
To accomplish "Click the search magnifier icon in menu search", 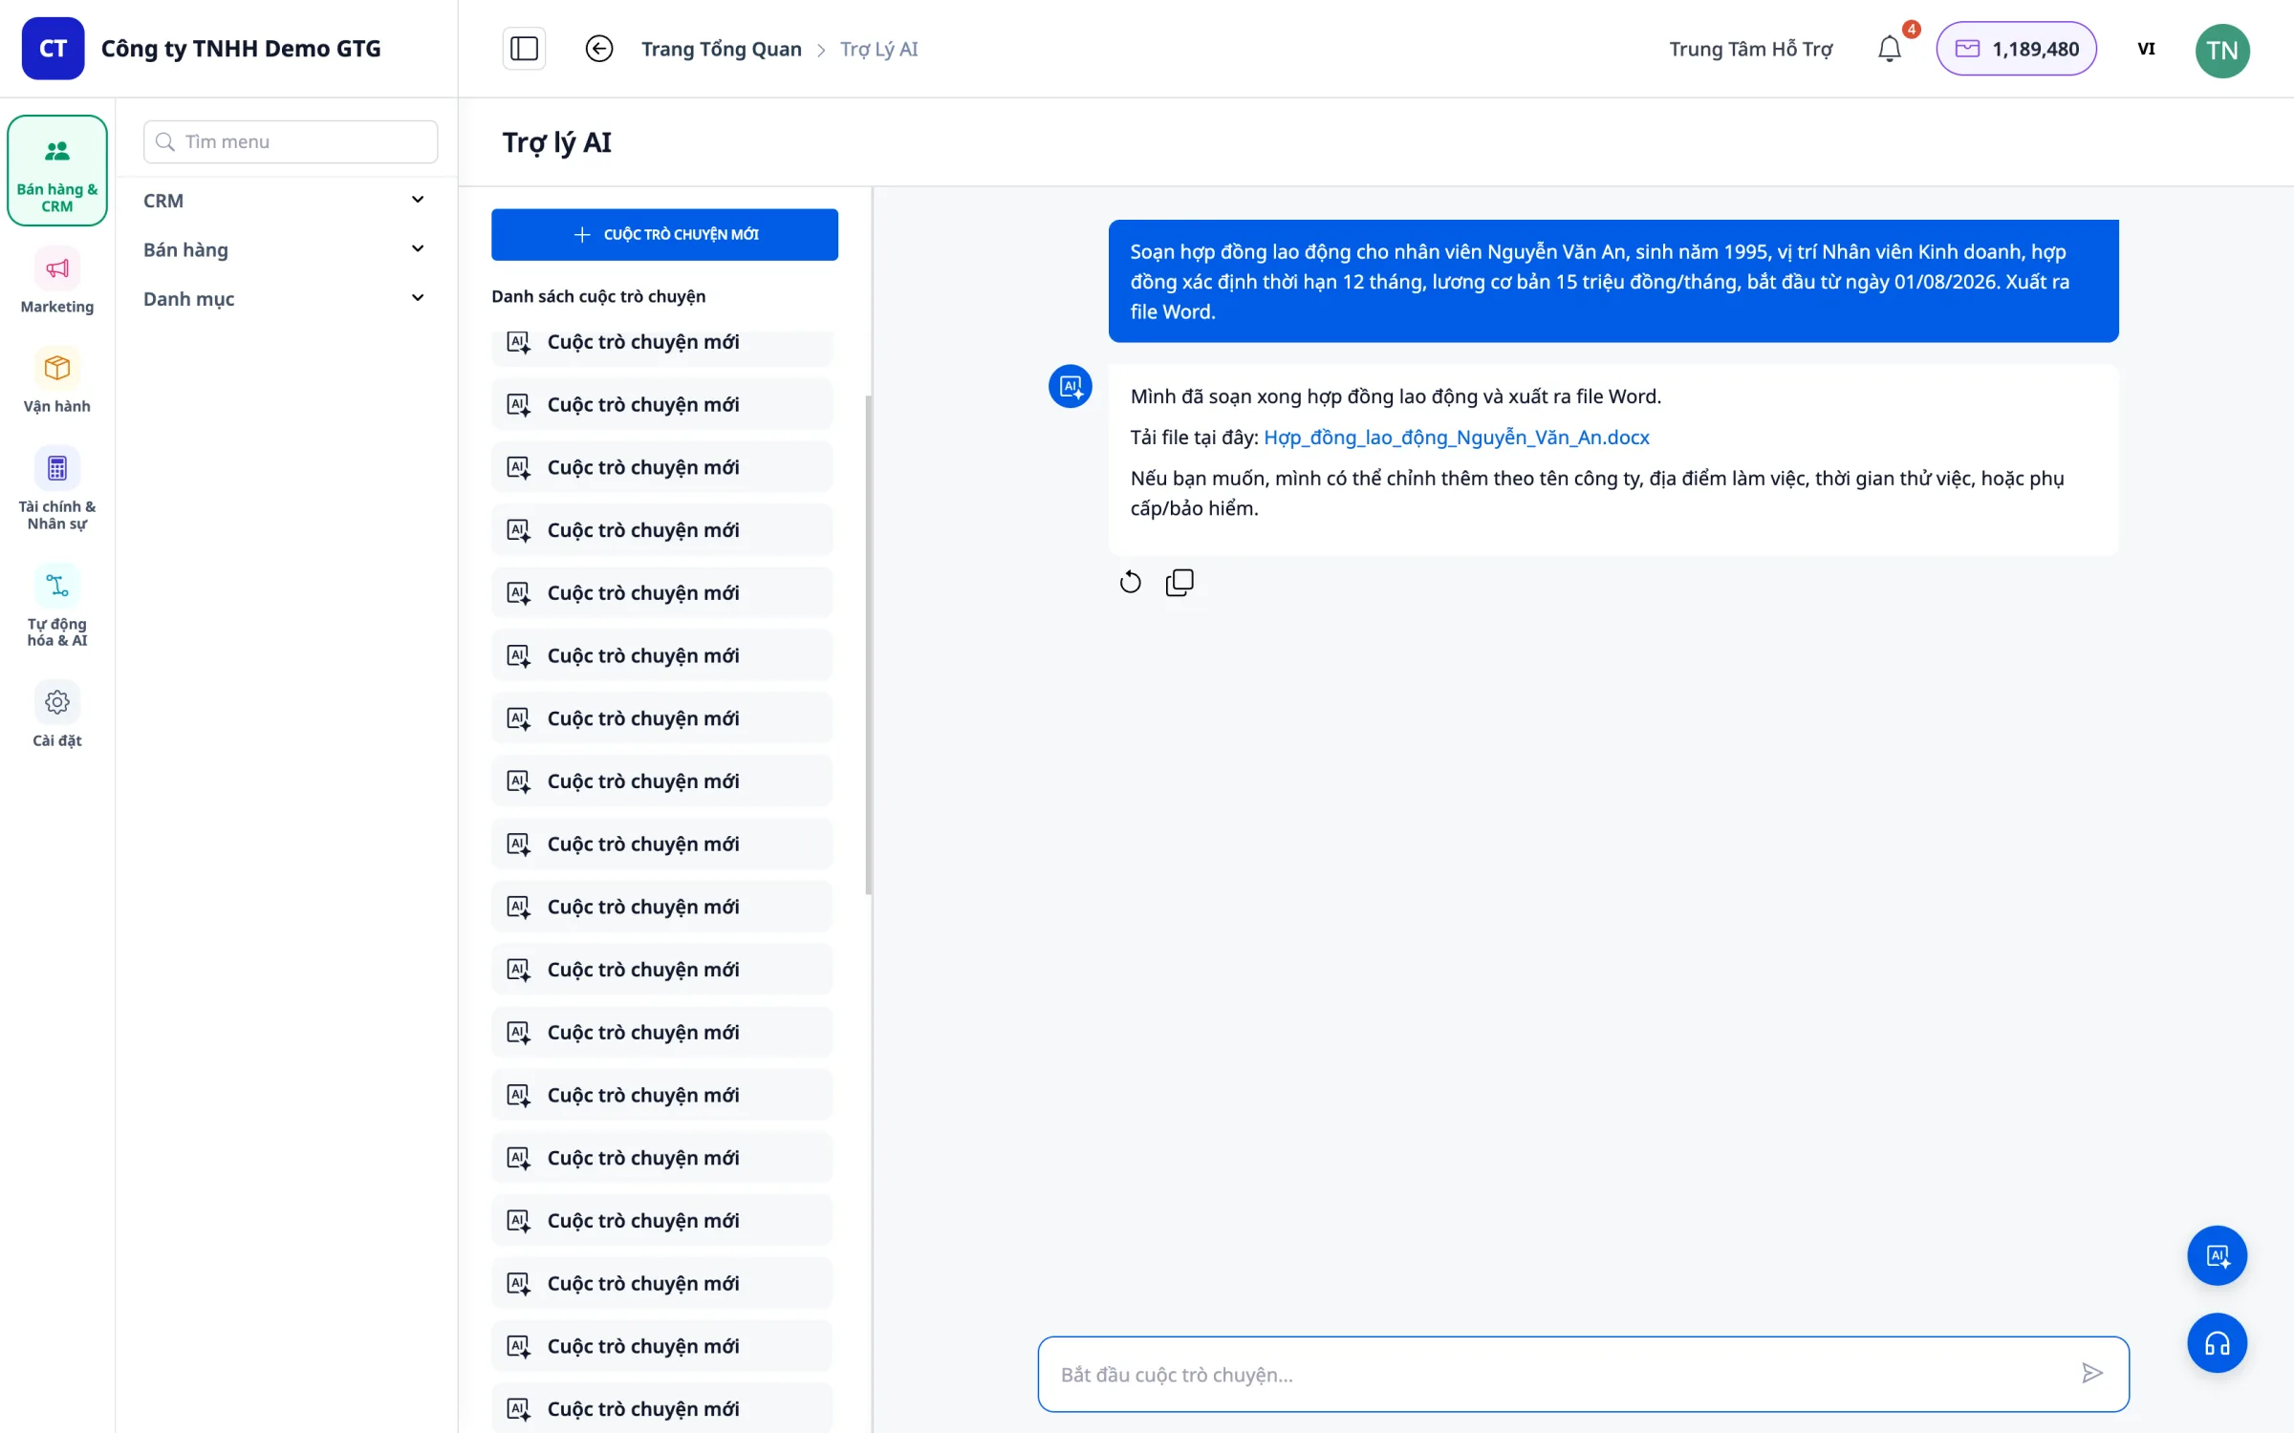I will (165, 141).
